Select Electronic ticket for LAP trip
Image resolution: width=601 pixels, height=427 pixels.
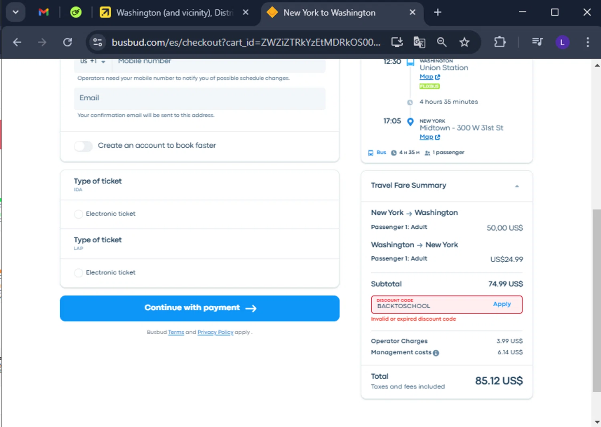click(79, 273)
